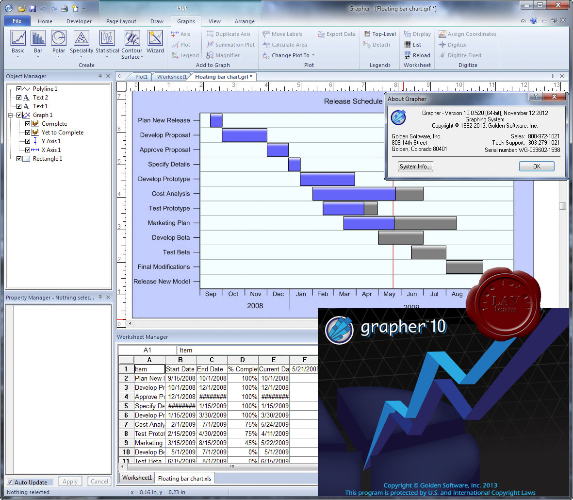Image resolution: width=573 pixels, height=500 pixels.
Task: Click the Cancel button in Property Manager
Action: (99, 482)
